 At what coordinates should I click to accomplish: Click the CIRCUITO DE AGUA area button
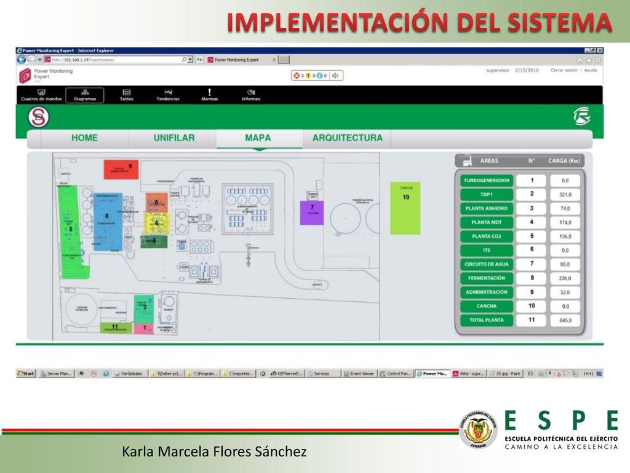[x=487, y=264]
